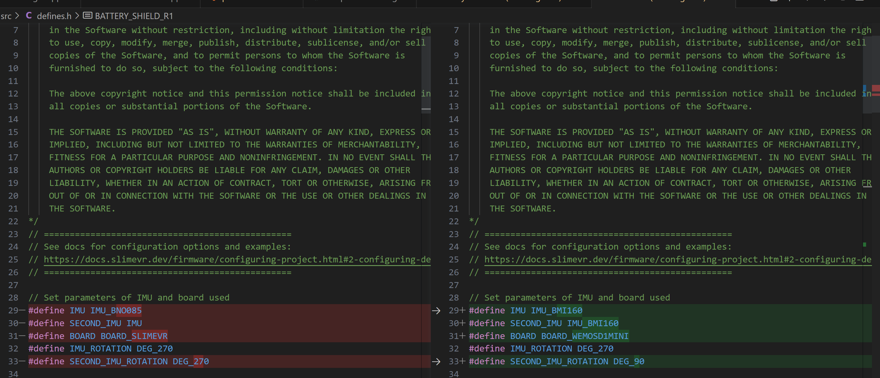This screenshot has height=378, width=880.
Task: Click line number 31 in the right pane gutter
Action: point(454,336)
